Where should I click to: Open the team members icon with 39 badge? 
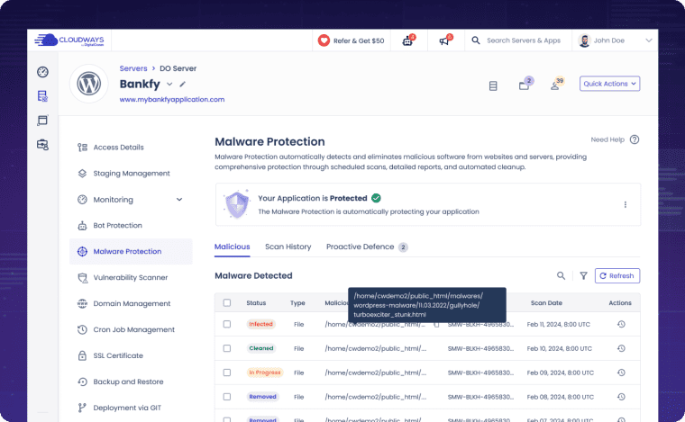tap(555, 85)
